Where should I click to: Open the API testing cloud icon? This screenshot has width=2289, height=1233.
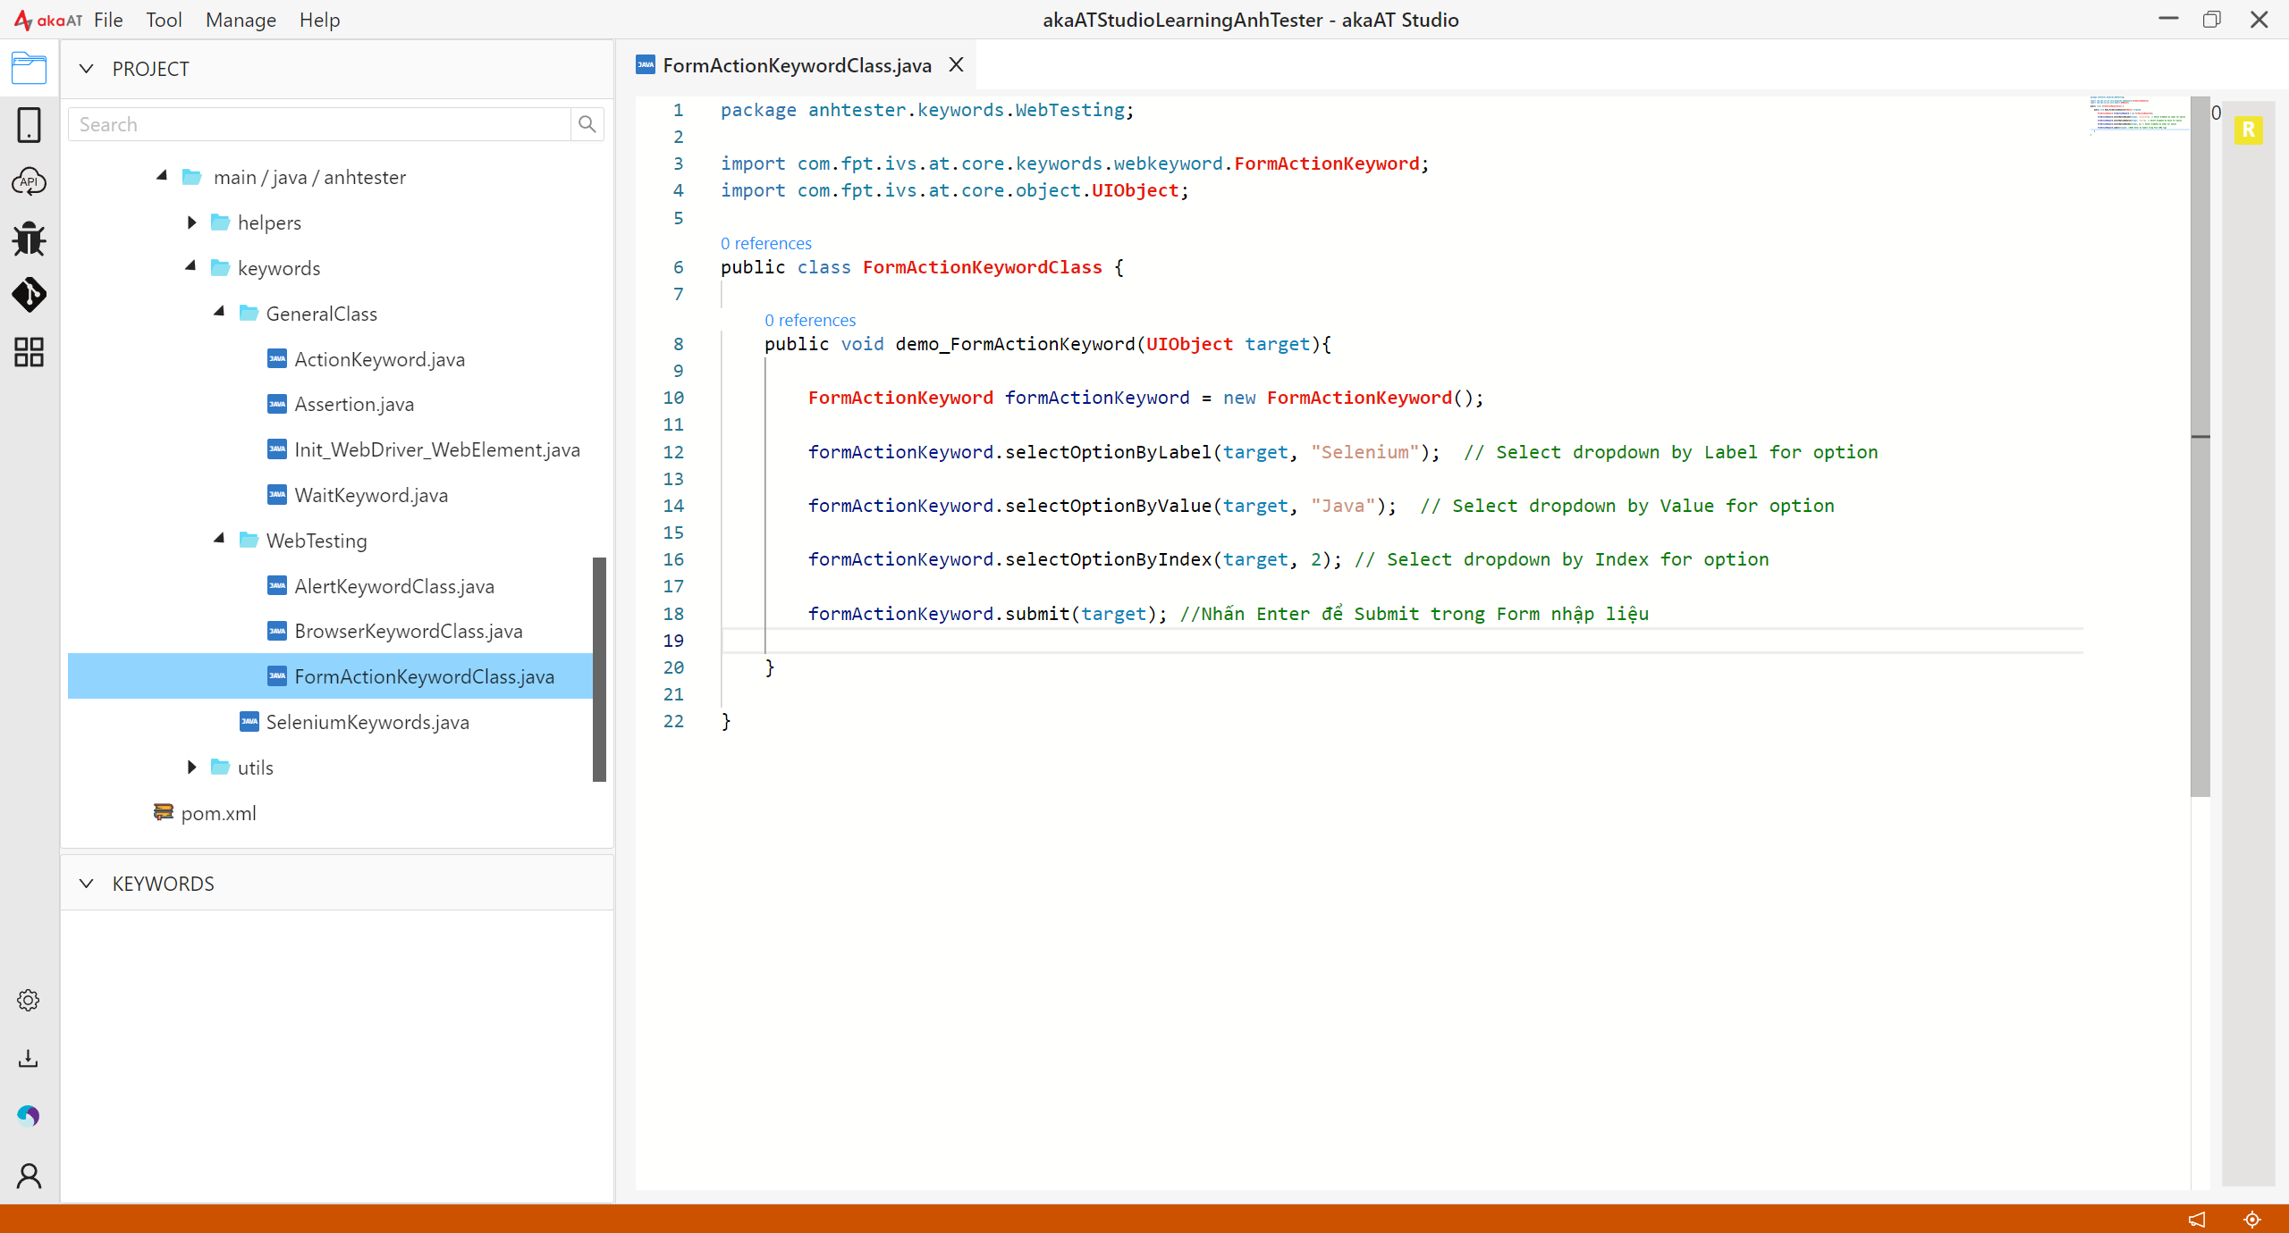[29, 181]
